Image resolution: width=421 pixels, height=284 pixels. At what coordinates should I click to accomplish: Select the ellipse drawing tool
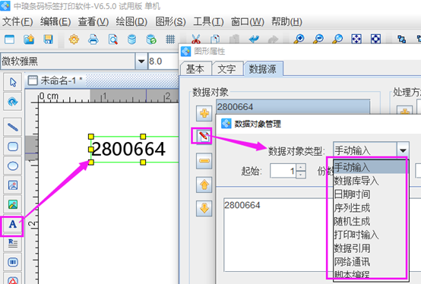tap(13, 166)
